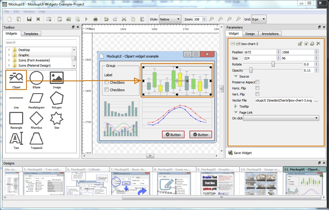The image size is (329, 210).
Task: Select the Rectangle widget
Action: pos(16,121)
